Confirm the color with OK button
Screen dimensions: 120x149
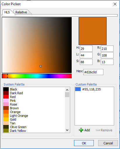click(x=84, y=143)
